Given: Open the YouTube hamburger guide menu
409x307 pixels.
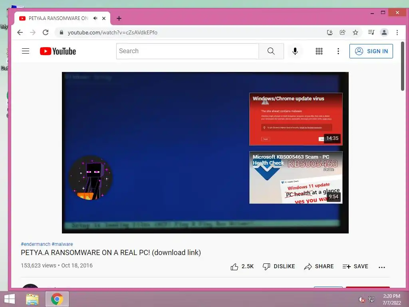Looking at the screenshot, I should pos(26,51).
